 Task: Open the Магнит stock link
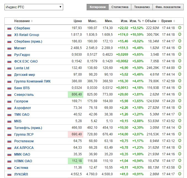tap(20, 48)
